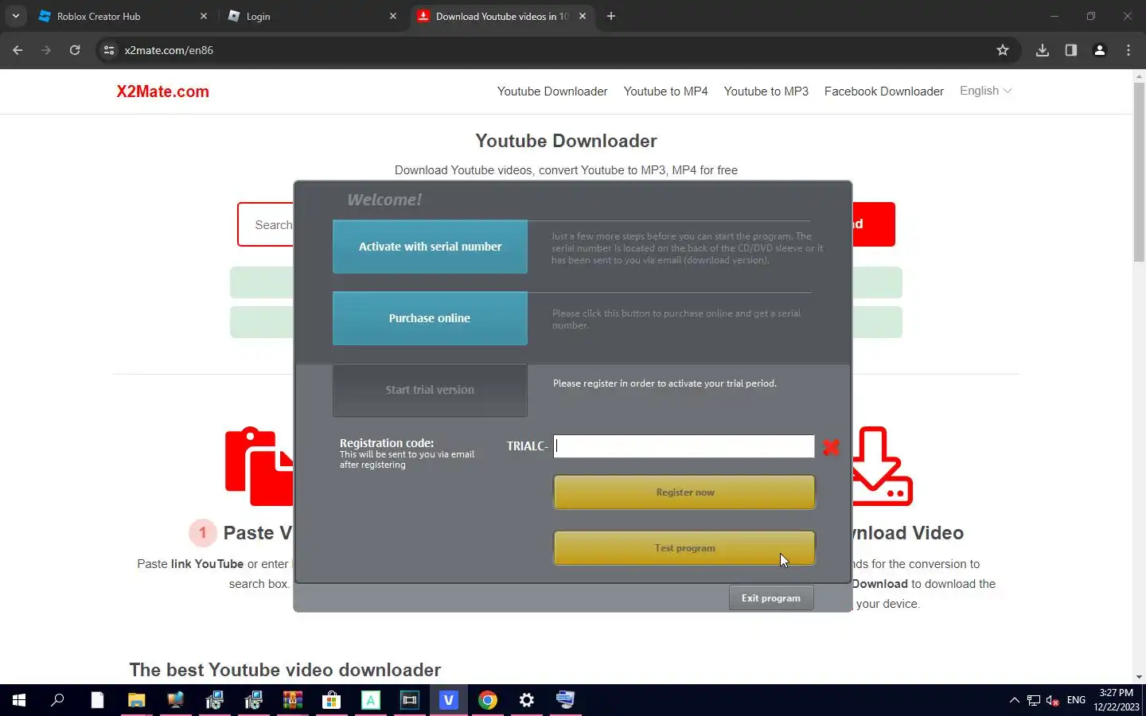The image size is (1146, 716).
Task: Switch to Login tab
Action: coord(310,16)
